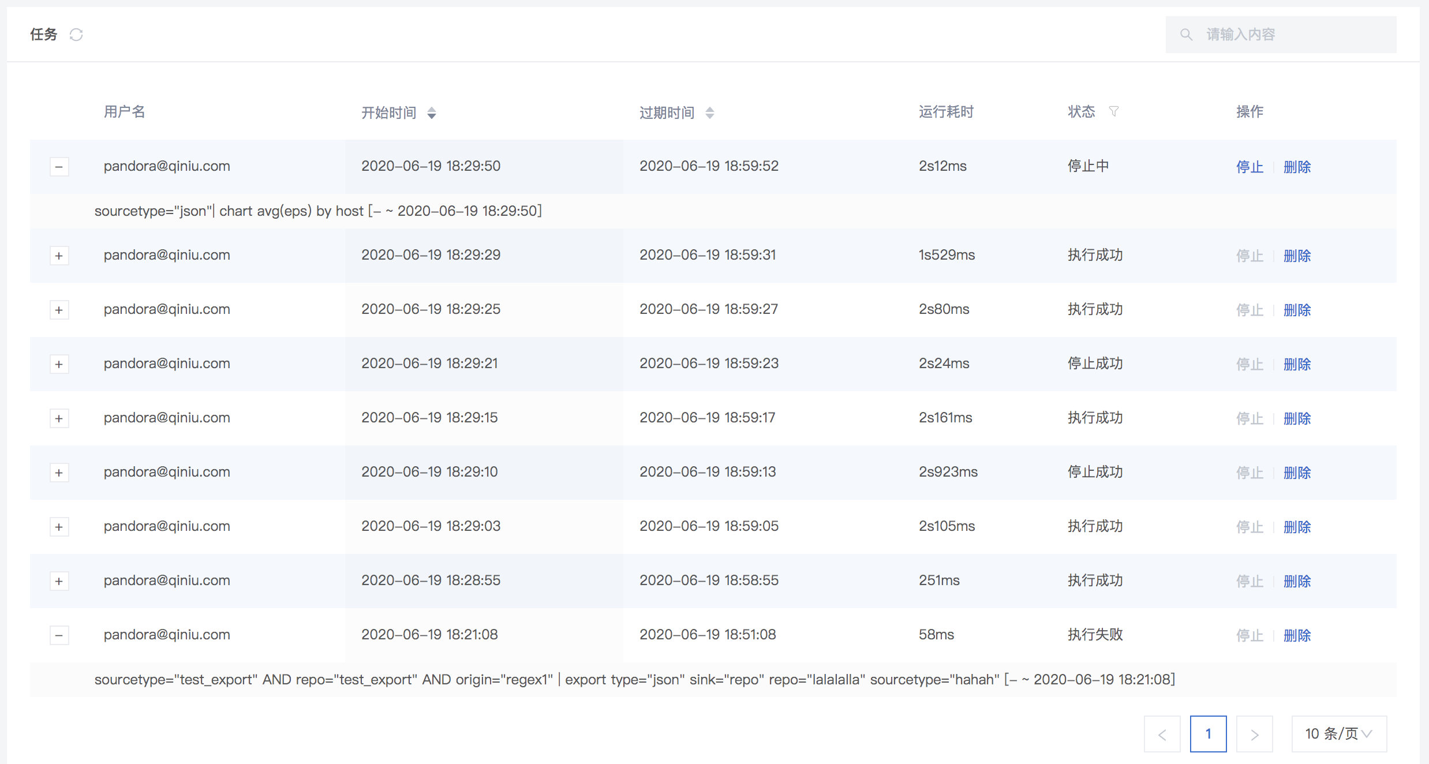Click the 2s161ms duration cell
Viewport: 1429px width, 764px height.
point(945,418)
